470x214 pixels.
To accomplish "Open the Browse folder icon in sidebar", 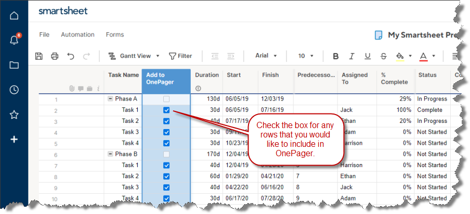I will tap(14, 65).
